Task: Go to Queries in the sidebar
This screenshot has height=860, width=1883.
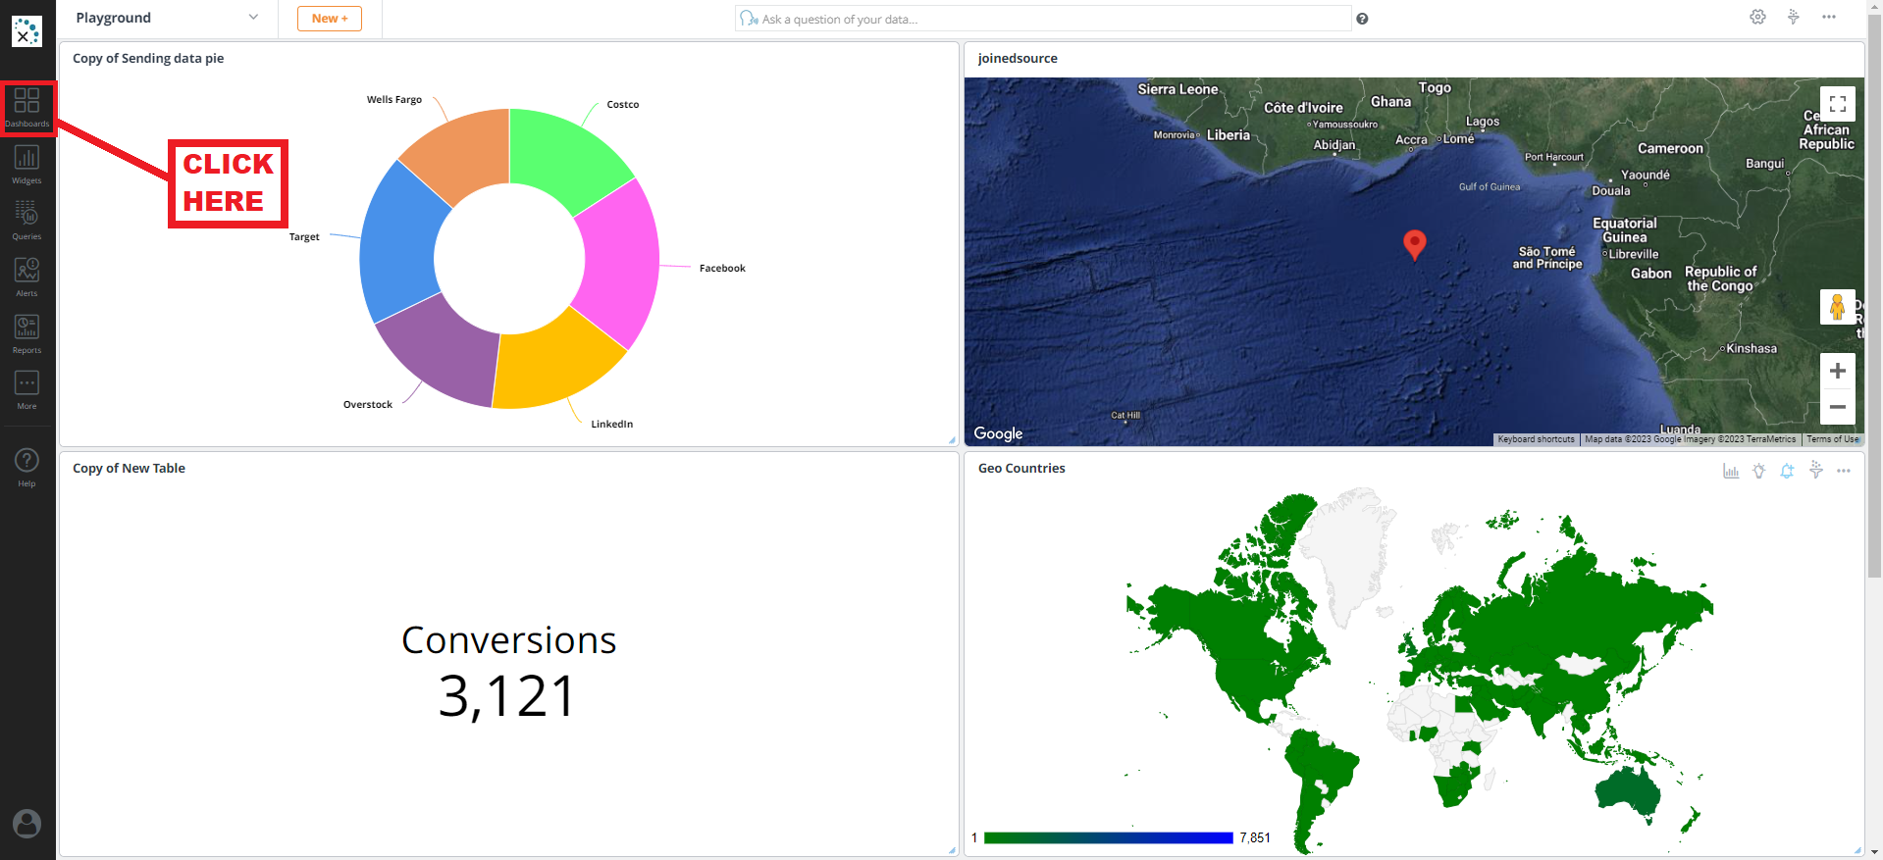Action: [x=26, y=220]
